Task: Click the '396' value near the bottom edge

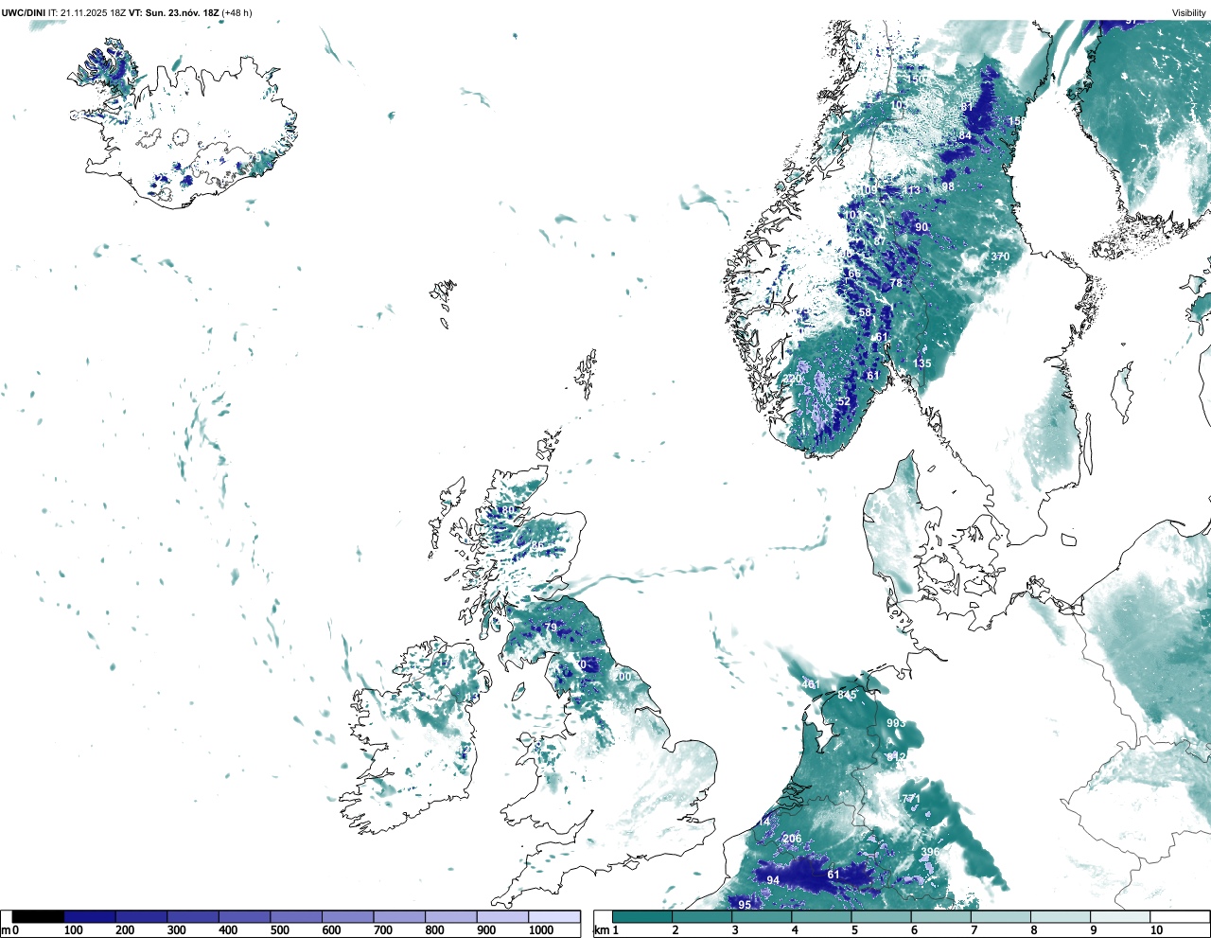Action: pyautogui.click(x=930, y=852)
